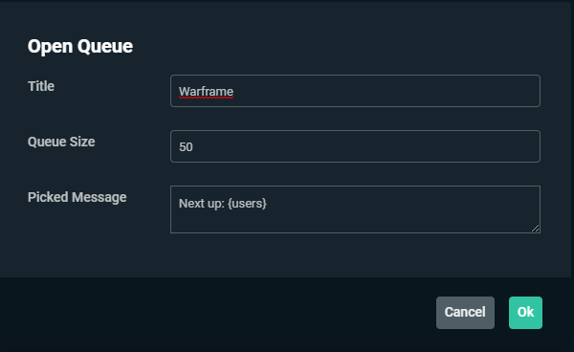Grab the textarea resize handle corner
Image resolution: width=574 pixels, height=352 pixels.
pos(535,229)
